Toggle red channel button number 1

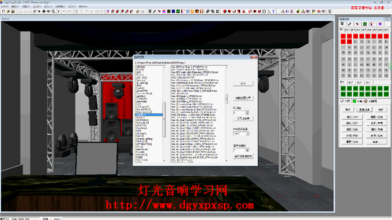[343, 36]
